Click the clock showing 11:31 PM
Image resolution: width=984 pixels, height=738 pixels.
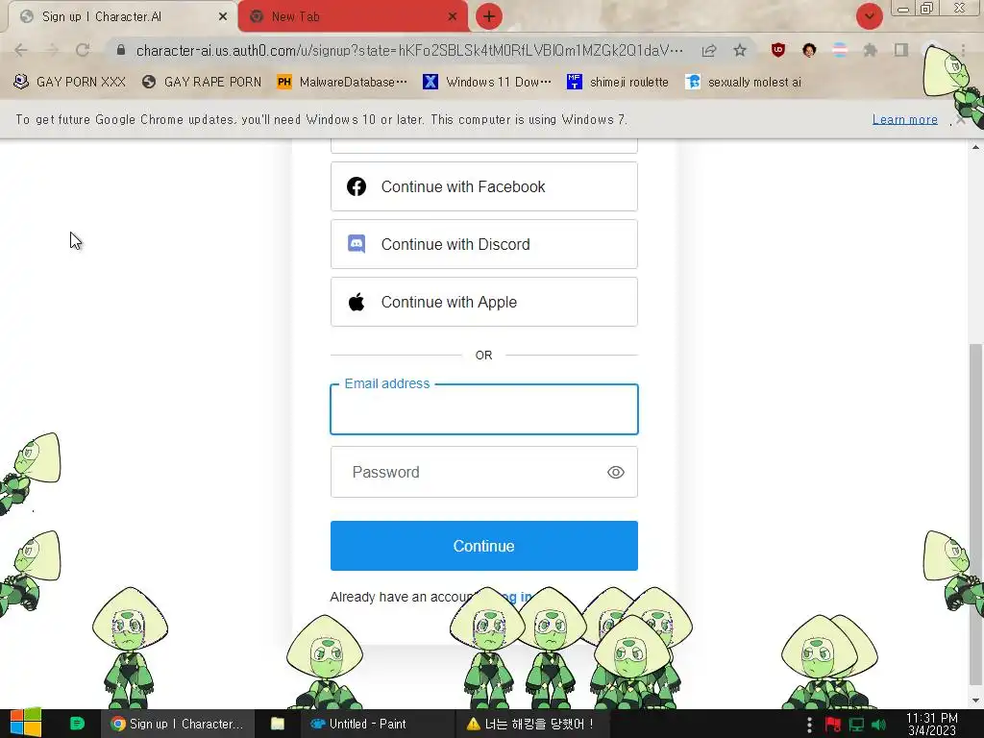(x=932, y=725)
